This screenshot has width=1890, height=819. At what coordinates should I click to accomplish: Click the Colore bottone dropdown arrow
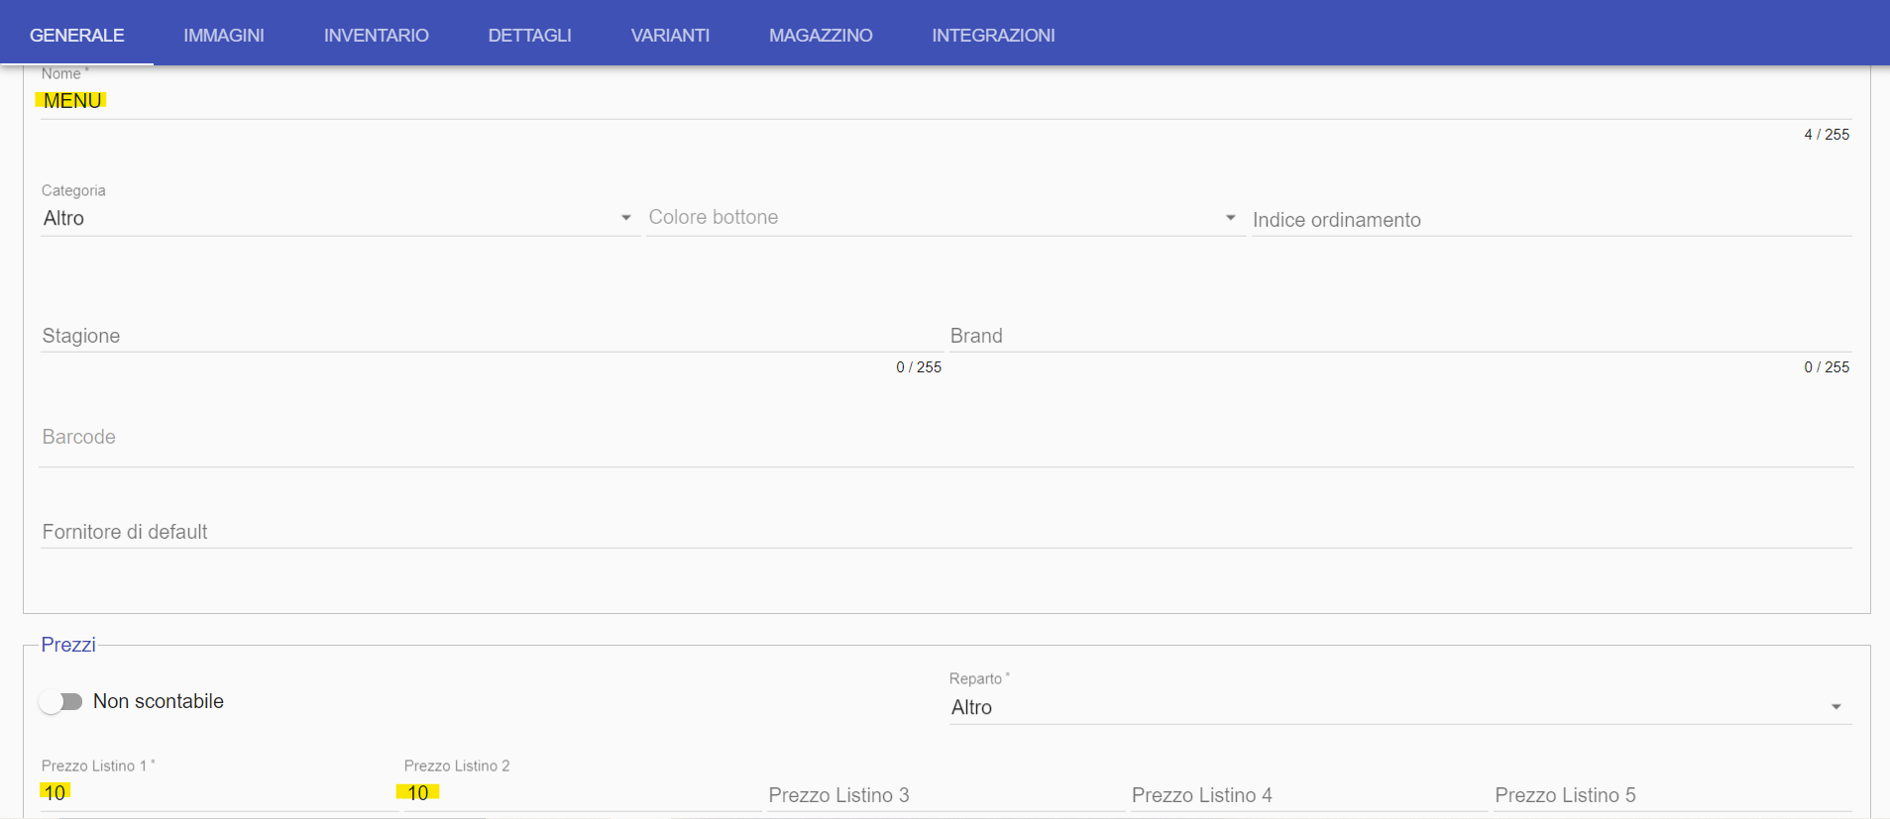pyautogui.click(x=1230, y=218)
